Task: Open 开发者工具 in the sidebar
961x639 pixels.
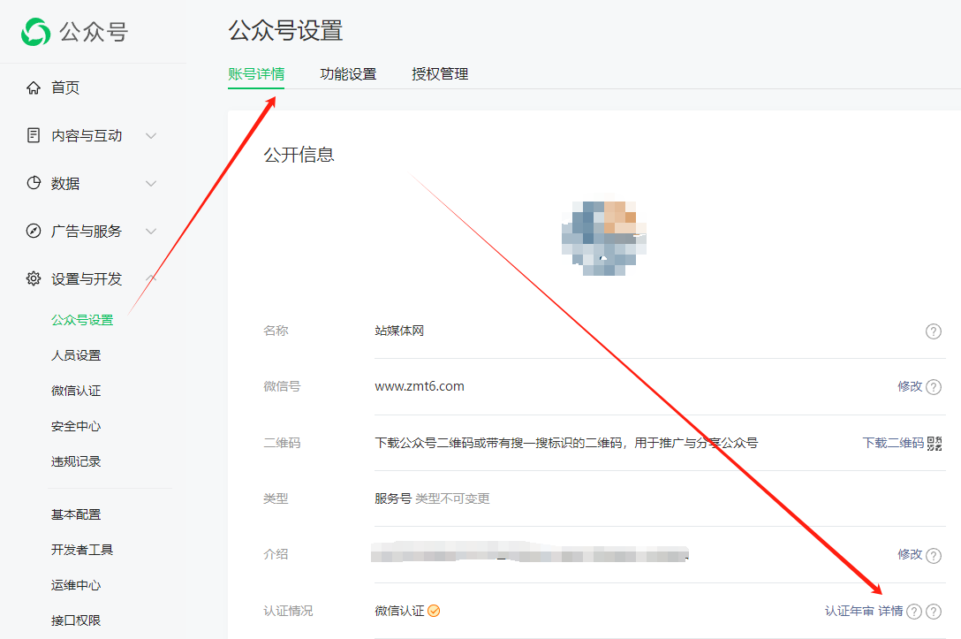Action: tap(82, 550)
